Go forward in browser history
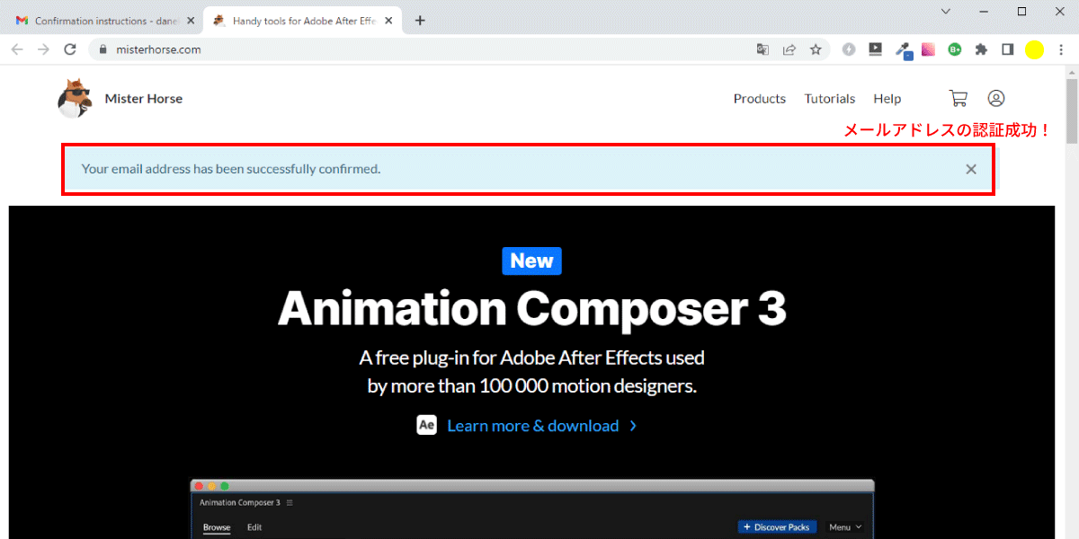 [x=43, y=49]
